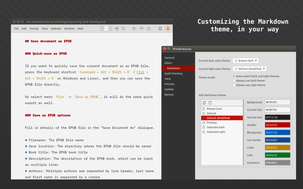
Task: Select Default (Modified) theme in list
Action: coord(222,118)
